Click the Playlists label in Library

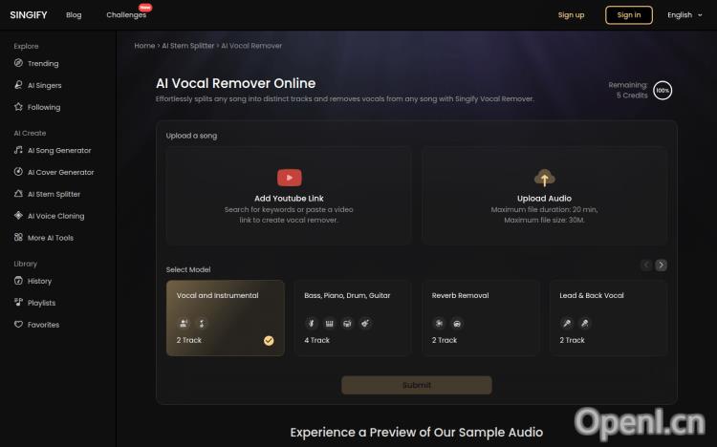(41, 303)
